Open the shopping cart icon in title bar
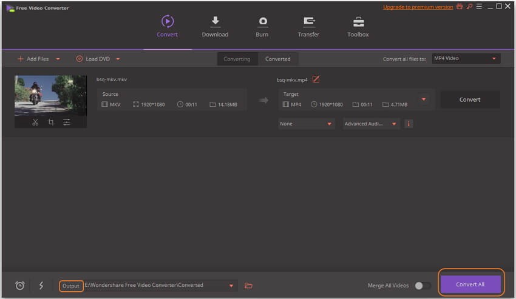This screenshot has height=299, width=516. pos(460,7)
